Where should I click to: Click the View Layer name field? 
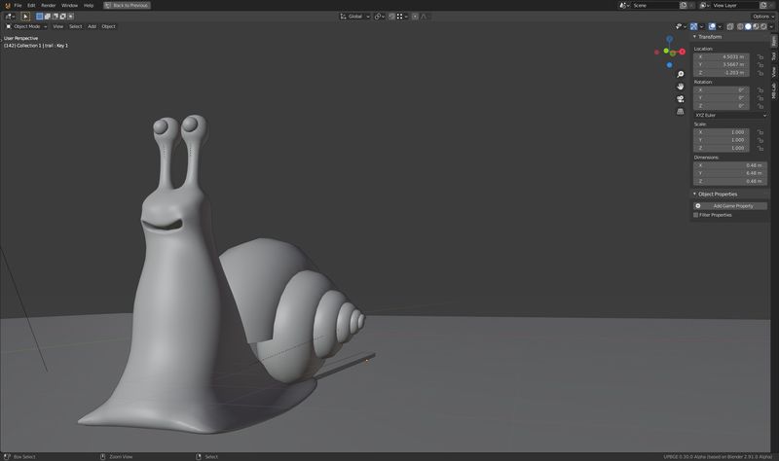735,6
